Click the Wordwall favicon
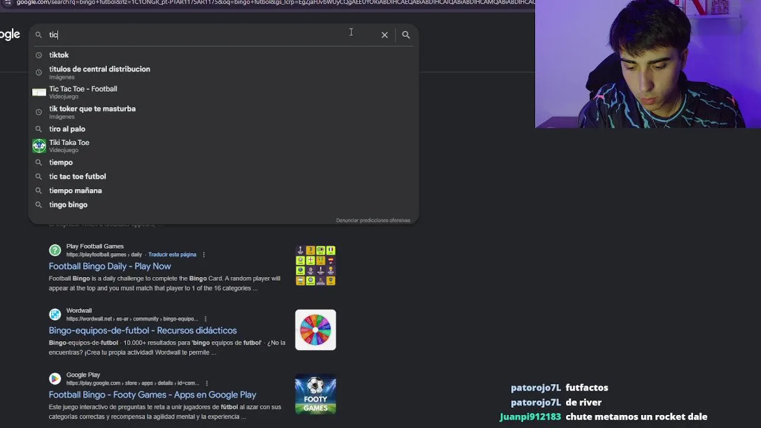The width and height of the screenshot is (761, 428). (55, 314)
